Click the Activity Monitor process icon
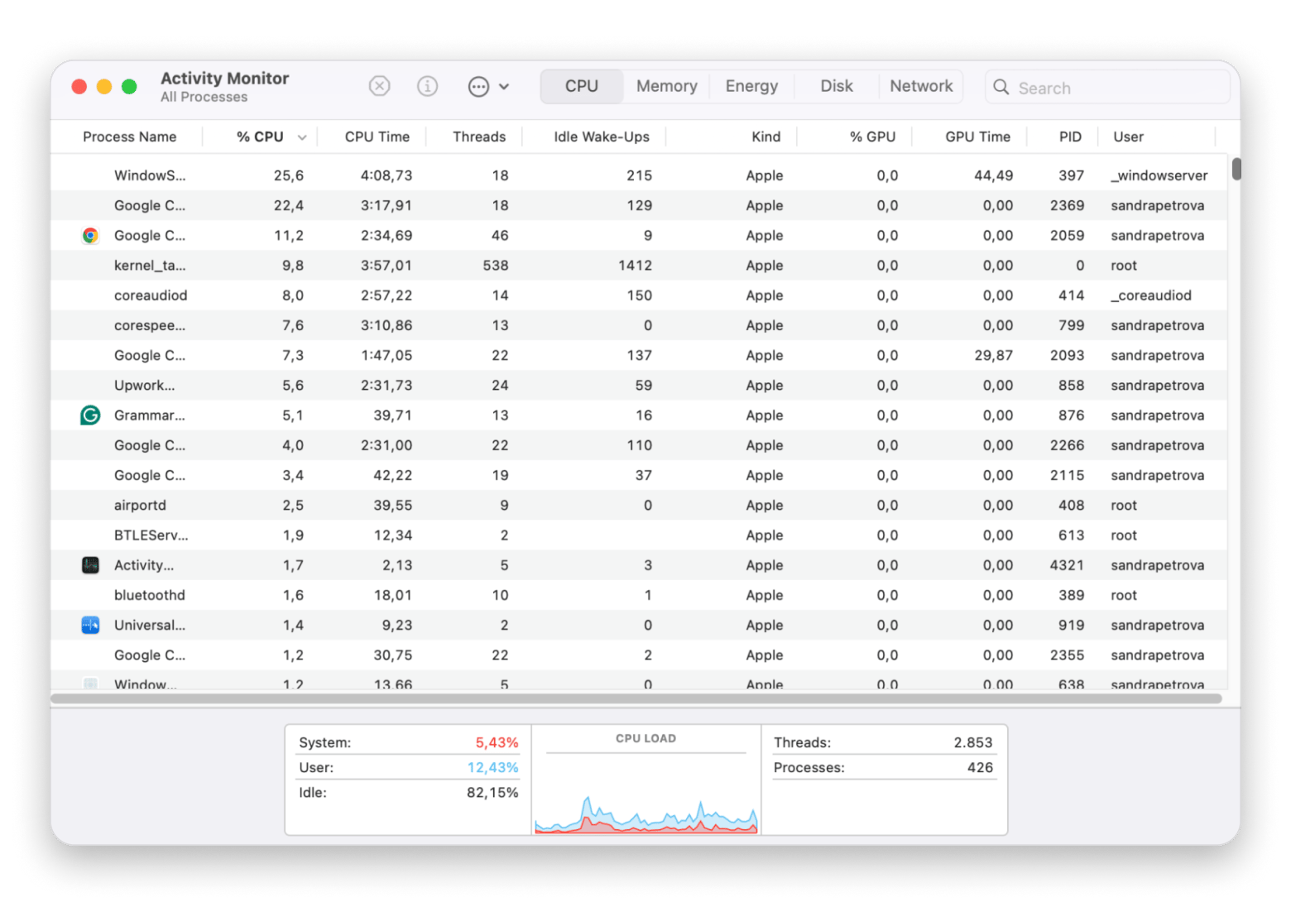 point(90,565)
